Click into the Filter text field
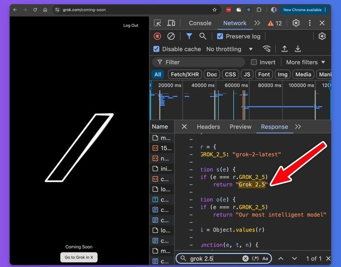The image size is (341, 267). tap(199, 62)
